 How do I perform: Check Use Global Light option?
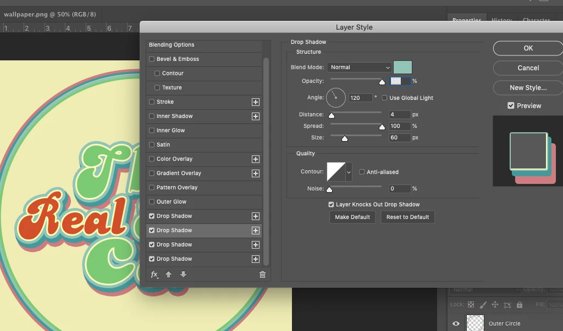[384, 98]
